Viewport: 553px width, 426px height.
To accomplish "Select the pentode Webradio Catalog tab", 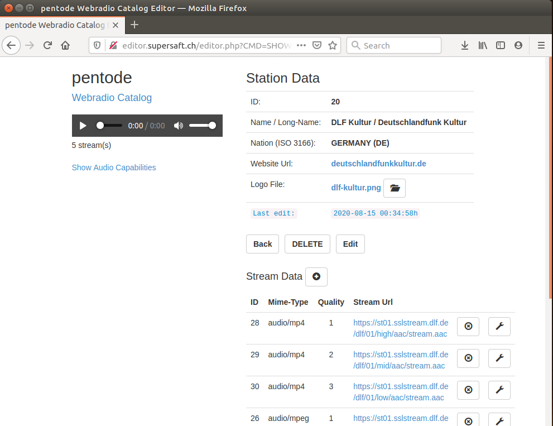I will point(61,25).
